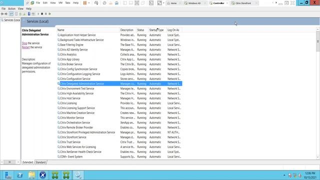Image resolution: width=320 pixels, height=180 pixels.
Task: Click the Services gears taskbar icon
Action: (78, 175)
